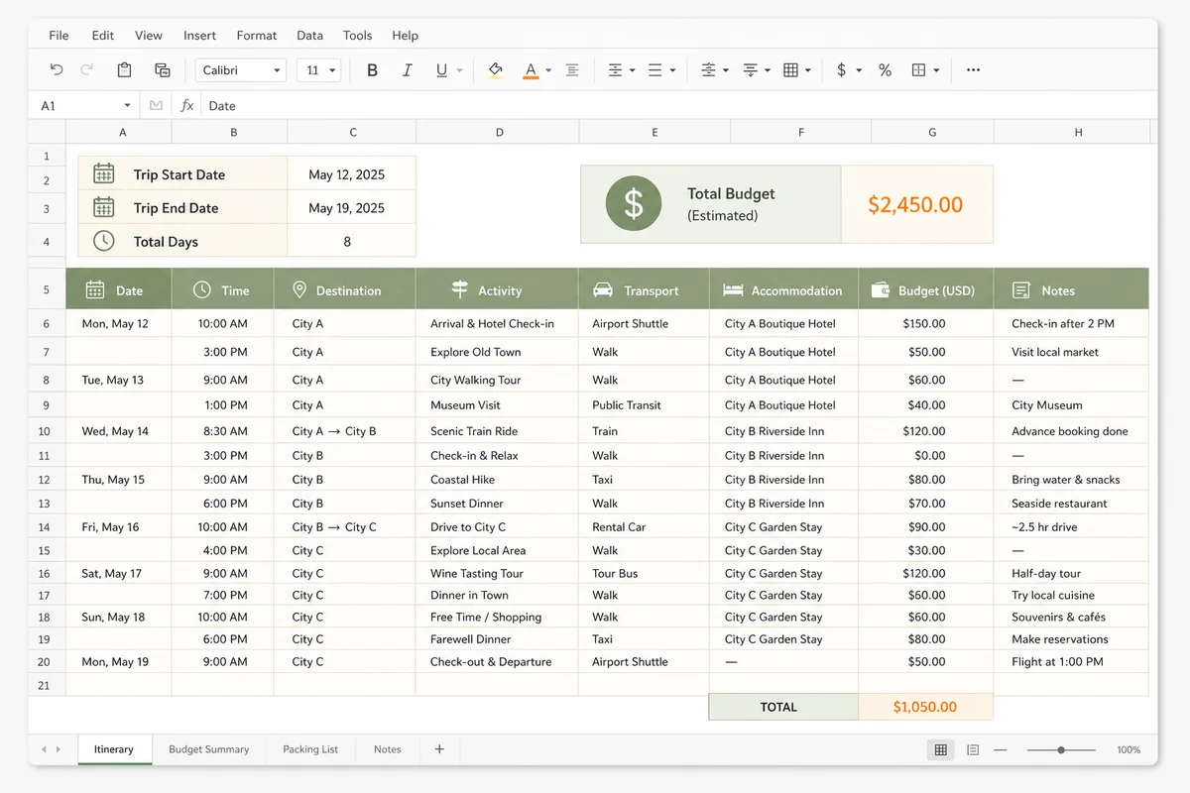
Task: Select column D header
Action: coord(499,132)
